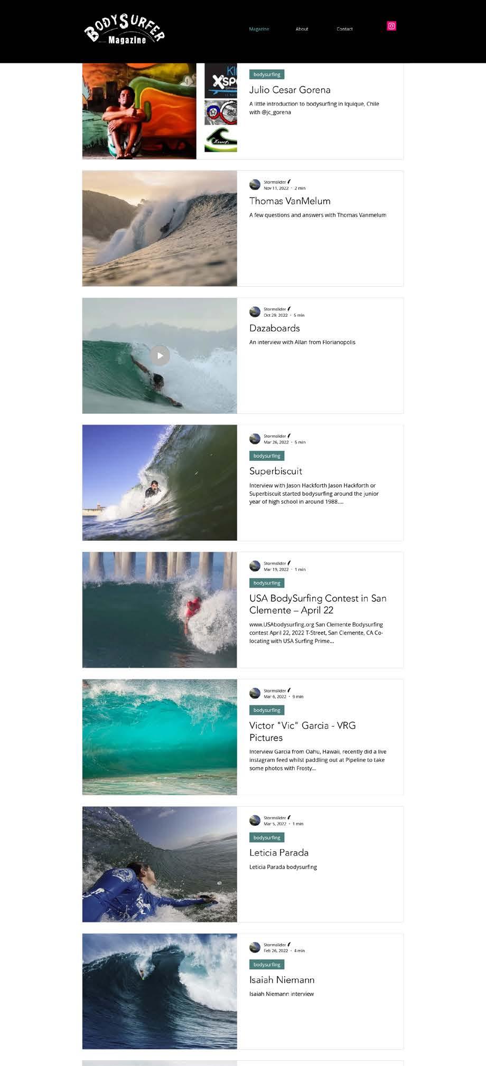Click Stormslider avatar on Thomas VanMelum post

(255, 185)
